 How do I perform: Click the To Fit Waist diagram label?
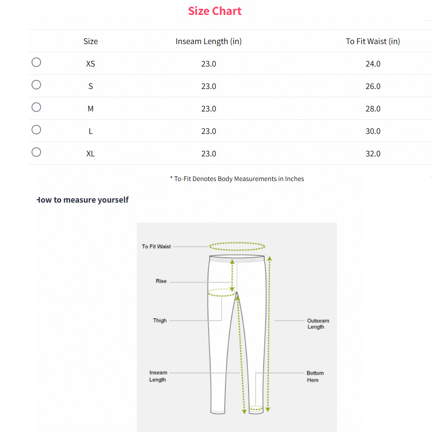[156, 246]
